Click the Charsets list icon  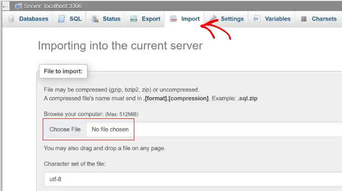click(304, 19)
